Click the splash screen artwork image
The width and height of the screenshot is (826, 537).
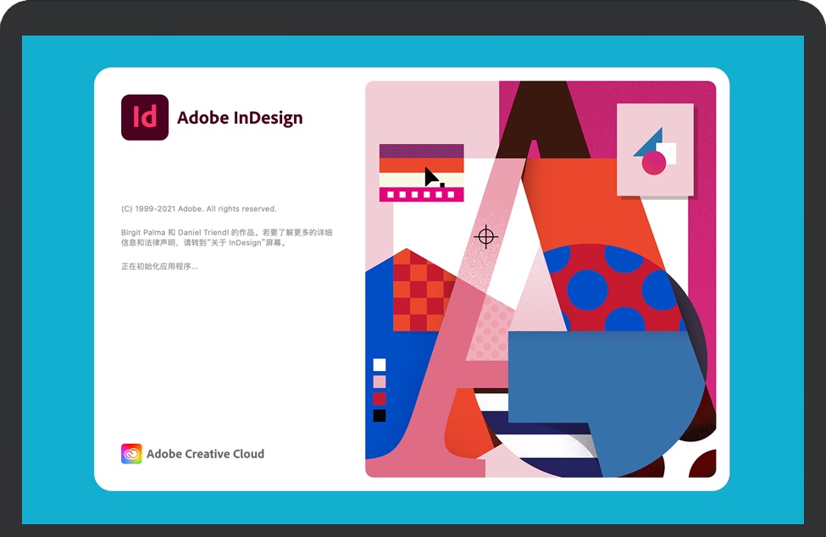541,279
